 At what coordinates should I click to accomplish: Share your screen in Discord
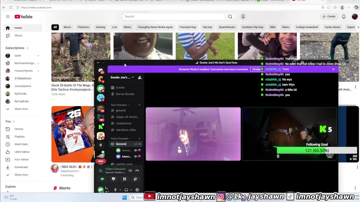pyautogui.click(x=113, y=179)
